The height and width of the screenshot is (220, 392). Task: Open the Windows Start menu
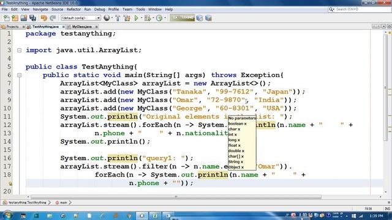[7, 215]
